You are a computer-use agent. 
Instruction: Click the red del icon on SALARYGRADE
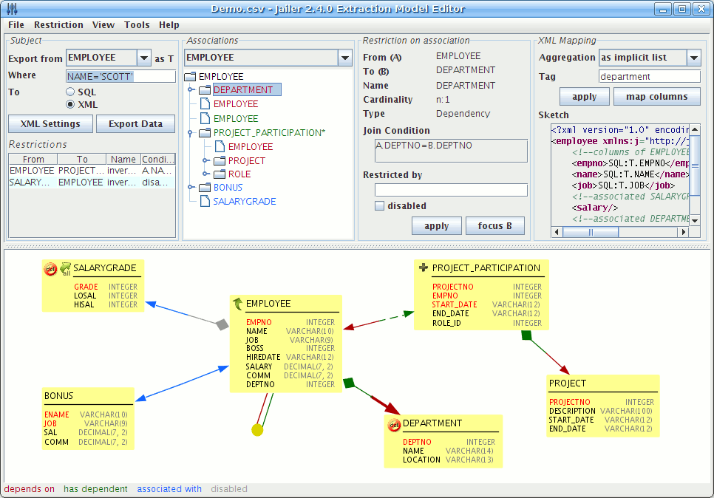pos(50,269)
